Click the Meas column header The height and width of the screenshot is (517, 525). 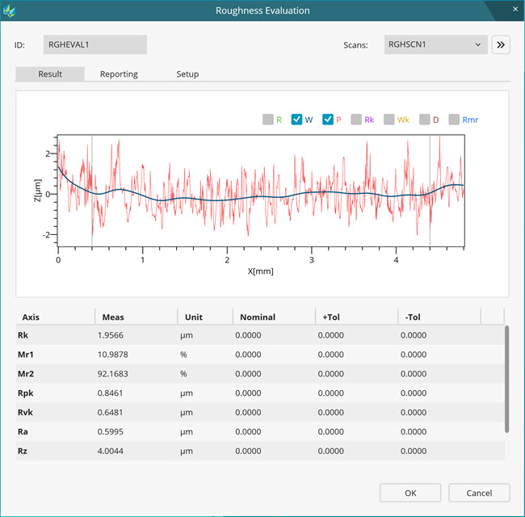click(134, 317)
